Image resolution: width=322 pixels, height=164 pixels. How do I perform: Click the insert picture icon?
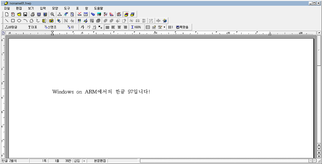point(51,21)
